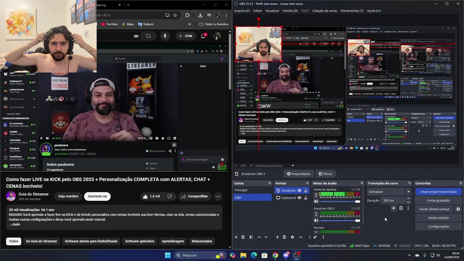Zoom out the OBS preview
The width and height of the screenshot is (464, 261).
[x=236, y=166]
